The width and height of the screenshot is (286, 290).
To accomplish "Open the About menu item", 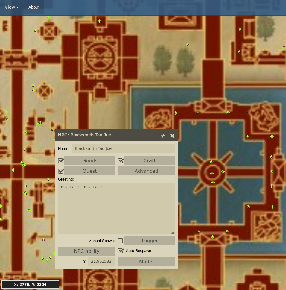I will [34, 7].
